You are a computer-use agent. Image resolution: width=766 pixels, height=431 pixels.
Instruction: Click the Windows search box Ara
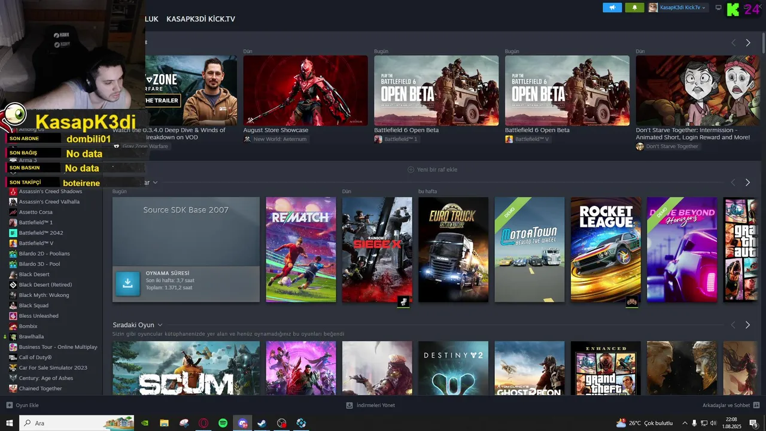[78, 423]
